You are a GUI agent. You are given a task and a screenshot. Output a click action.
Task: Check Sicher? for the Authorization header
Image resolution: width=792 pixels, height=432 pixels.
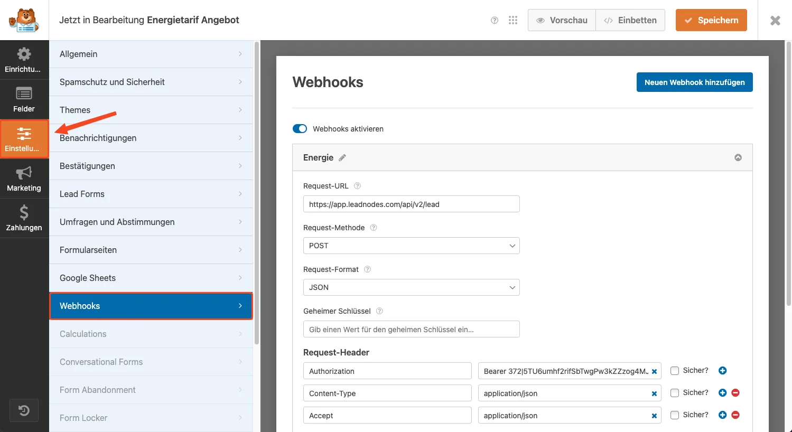coord(675,371)
